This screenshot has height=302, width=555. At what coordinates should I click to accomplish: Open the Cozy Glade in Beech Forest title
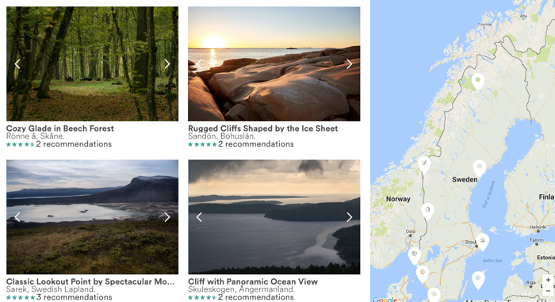click(60, 128)
